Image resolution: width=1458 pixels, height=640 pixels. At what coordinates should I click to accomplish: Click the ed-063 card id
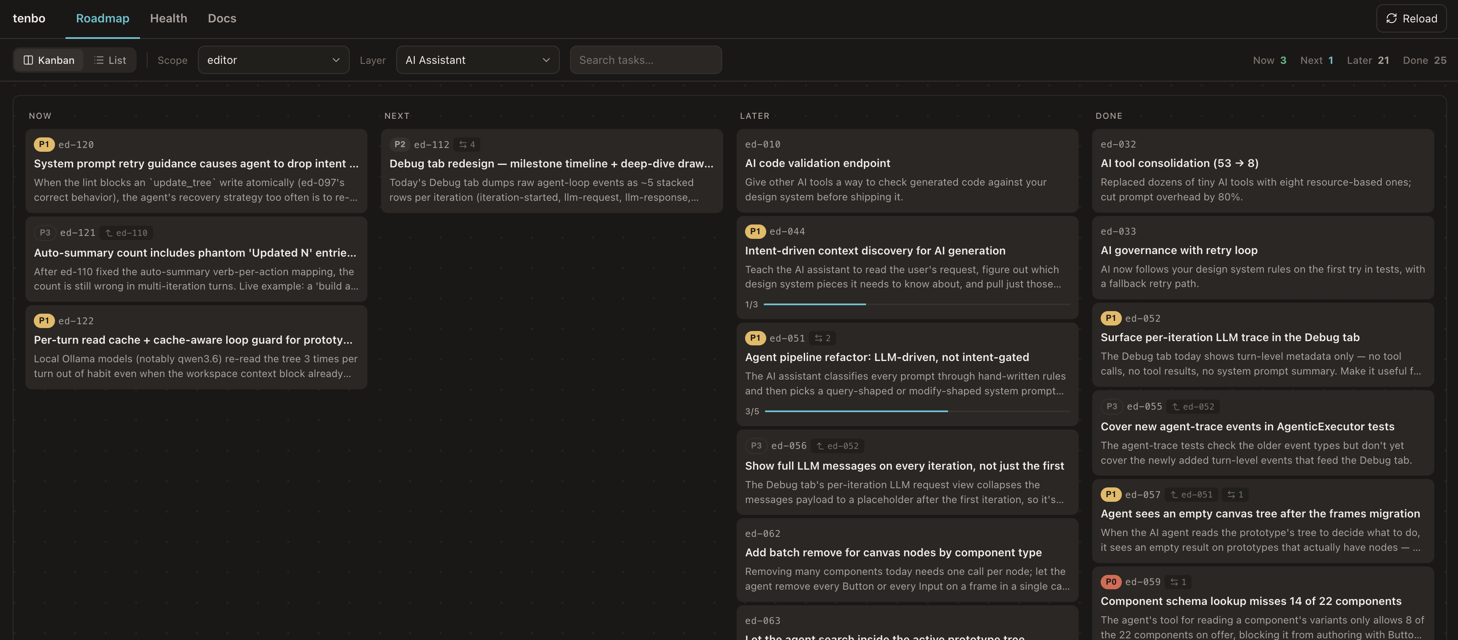point(762,621)
